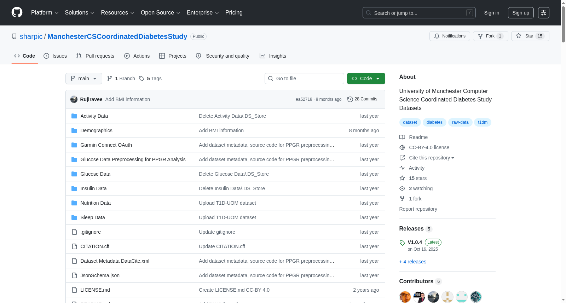Click the Go to file search field
Viewport: 566px width, 303px height.
coord(304,78)
